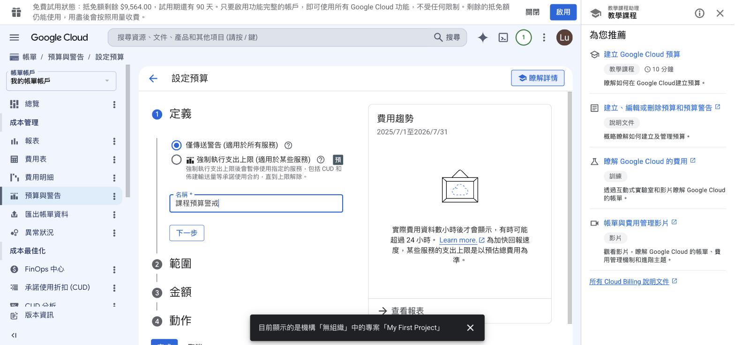Dismiss the My First Project notification toast

(x=470, y=328)
